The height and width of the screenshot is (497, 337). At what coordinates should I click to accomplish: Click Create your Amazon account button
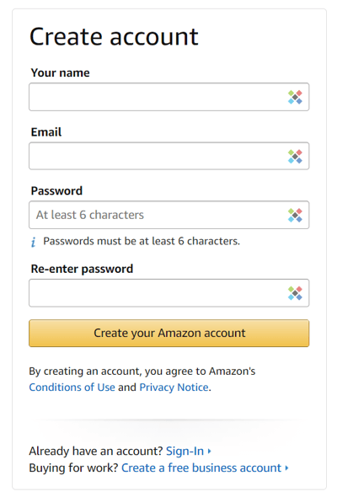click(169, 333)
